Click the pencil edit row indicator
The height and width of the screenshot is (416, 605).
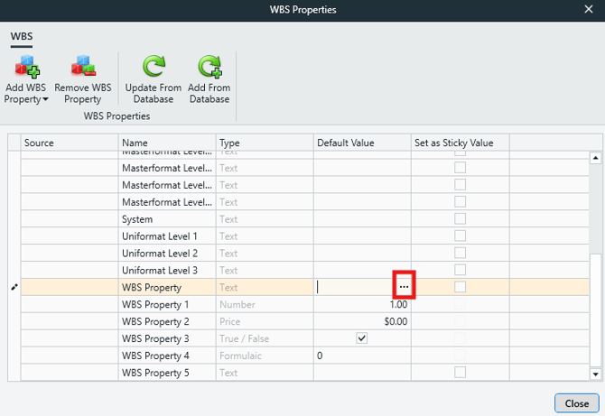coord(14,287)
